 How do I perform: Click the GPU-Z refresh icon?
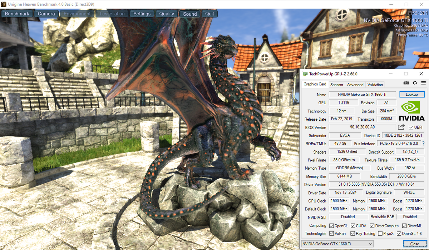coord(415,83)
